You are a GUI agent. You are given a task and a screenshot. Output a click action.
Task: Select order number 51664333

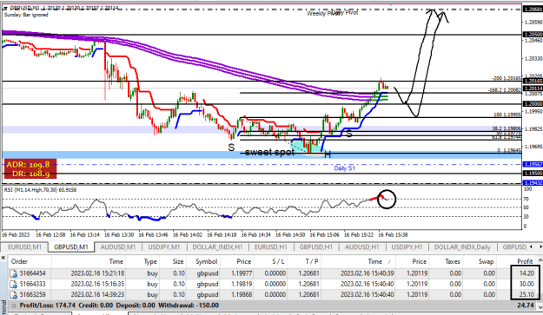pyautogui.click(x=32, y=285)
